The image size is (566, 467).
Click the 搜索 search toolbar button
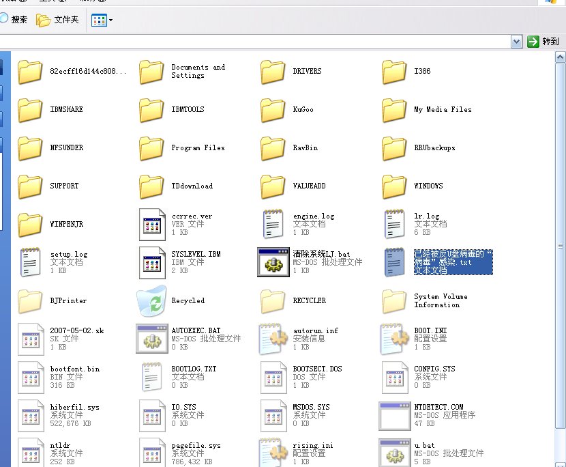pyautogui.click(x=14, y=20)
